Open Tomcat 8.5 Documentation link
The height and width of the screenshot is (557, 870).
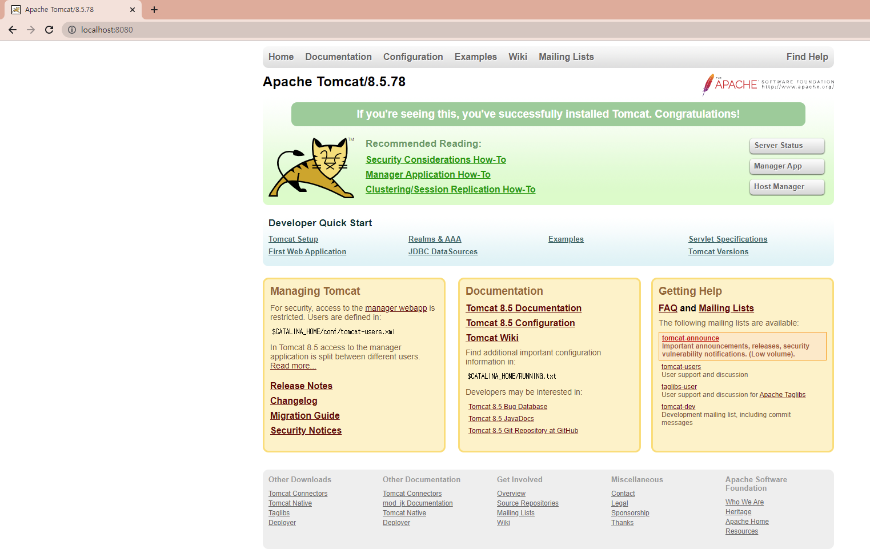click(523, 308)
